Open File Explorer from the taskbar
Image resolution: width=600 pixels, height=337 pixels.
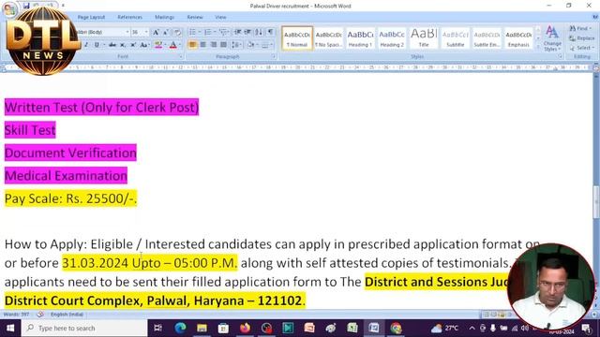(x=202, y=328)
